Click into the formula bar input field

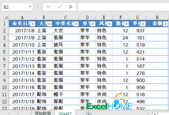coord(123,7)
